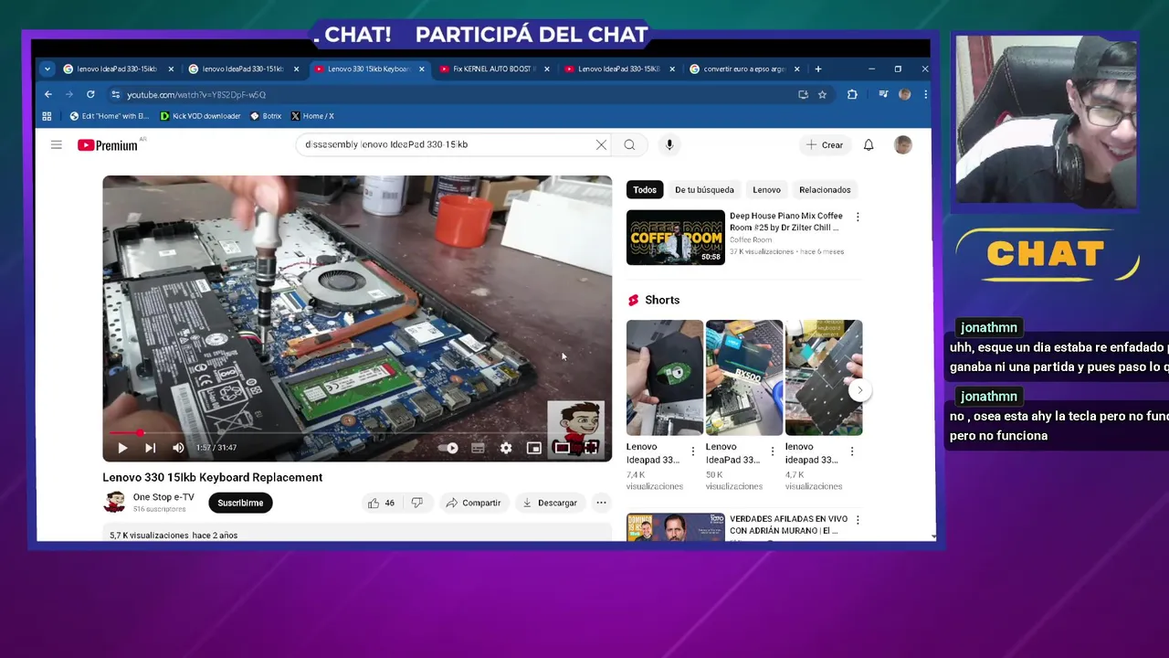Viewport: 1169px width, 658px height.
Task: Open the apps grid in bookmarks bar
Action: click(x=47, y=116)
